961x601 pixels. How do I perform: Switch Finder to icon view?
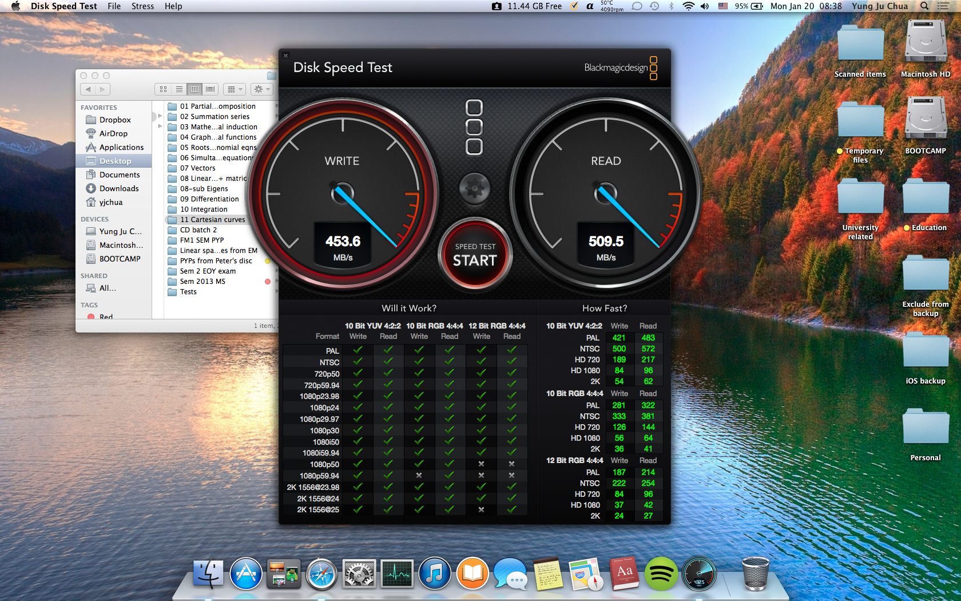tap(163, 89)
